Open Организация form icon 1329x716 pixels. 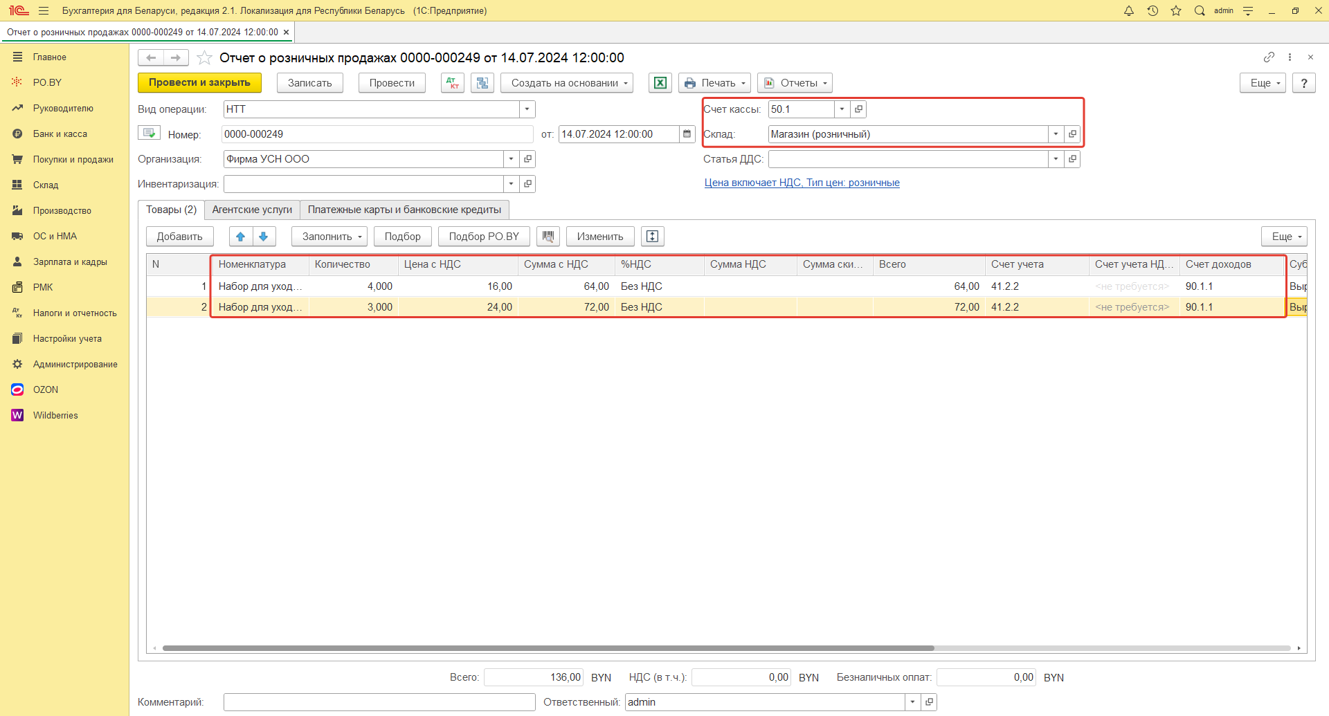click(527, 159)
